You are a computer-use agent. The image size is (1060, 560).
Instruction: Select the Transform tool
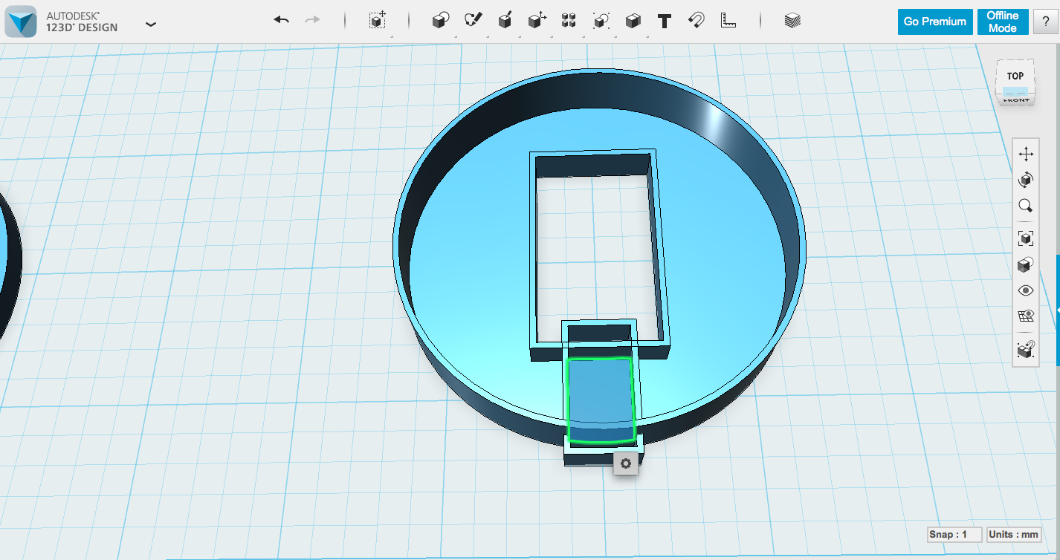coord(377,21)
